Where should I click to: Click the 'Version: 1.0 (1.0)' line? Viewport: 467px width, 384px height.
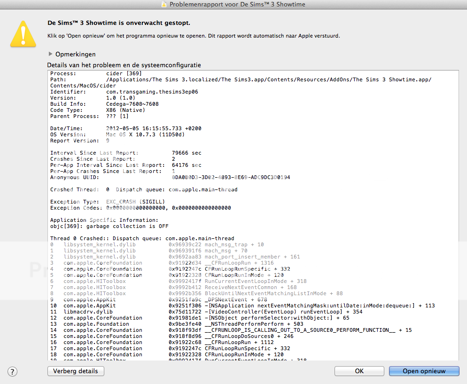93,98
